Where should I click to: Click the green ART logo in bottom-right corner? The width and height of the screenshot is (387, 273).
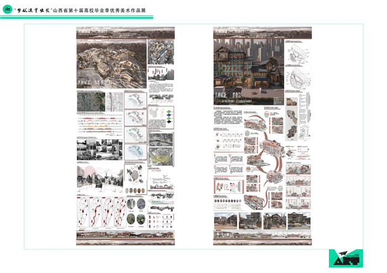click(346, 258)
